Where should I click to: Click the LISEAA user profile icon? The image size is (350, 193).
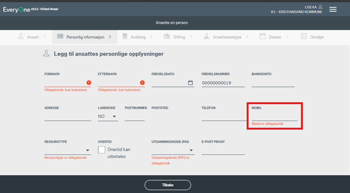coord(320,7)
